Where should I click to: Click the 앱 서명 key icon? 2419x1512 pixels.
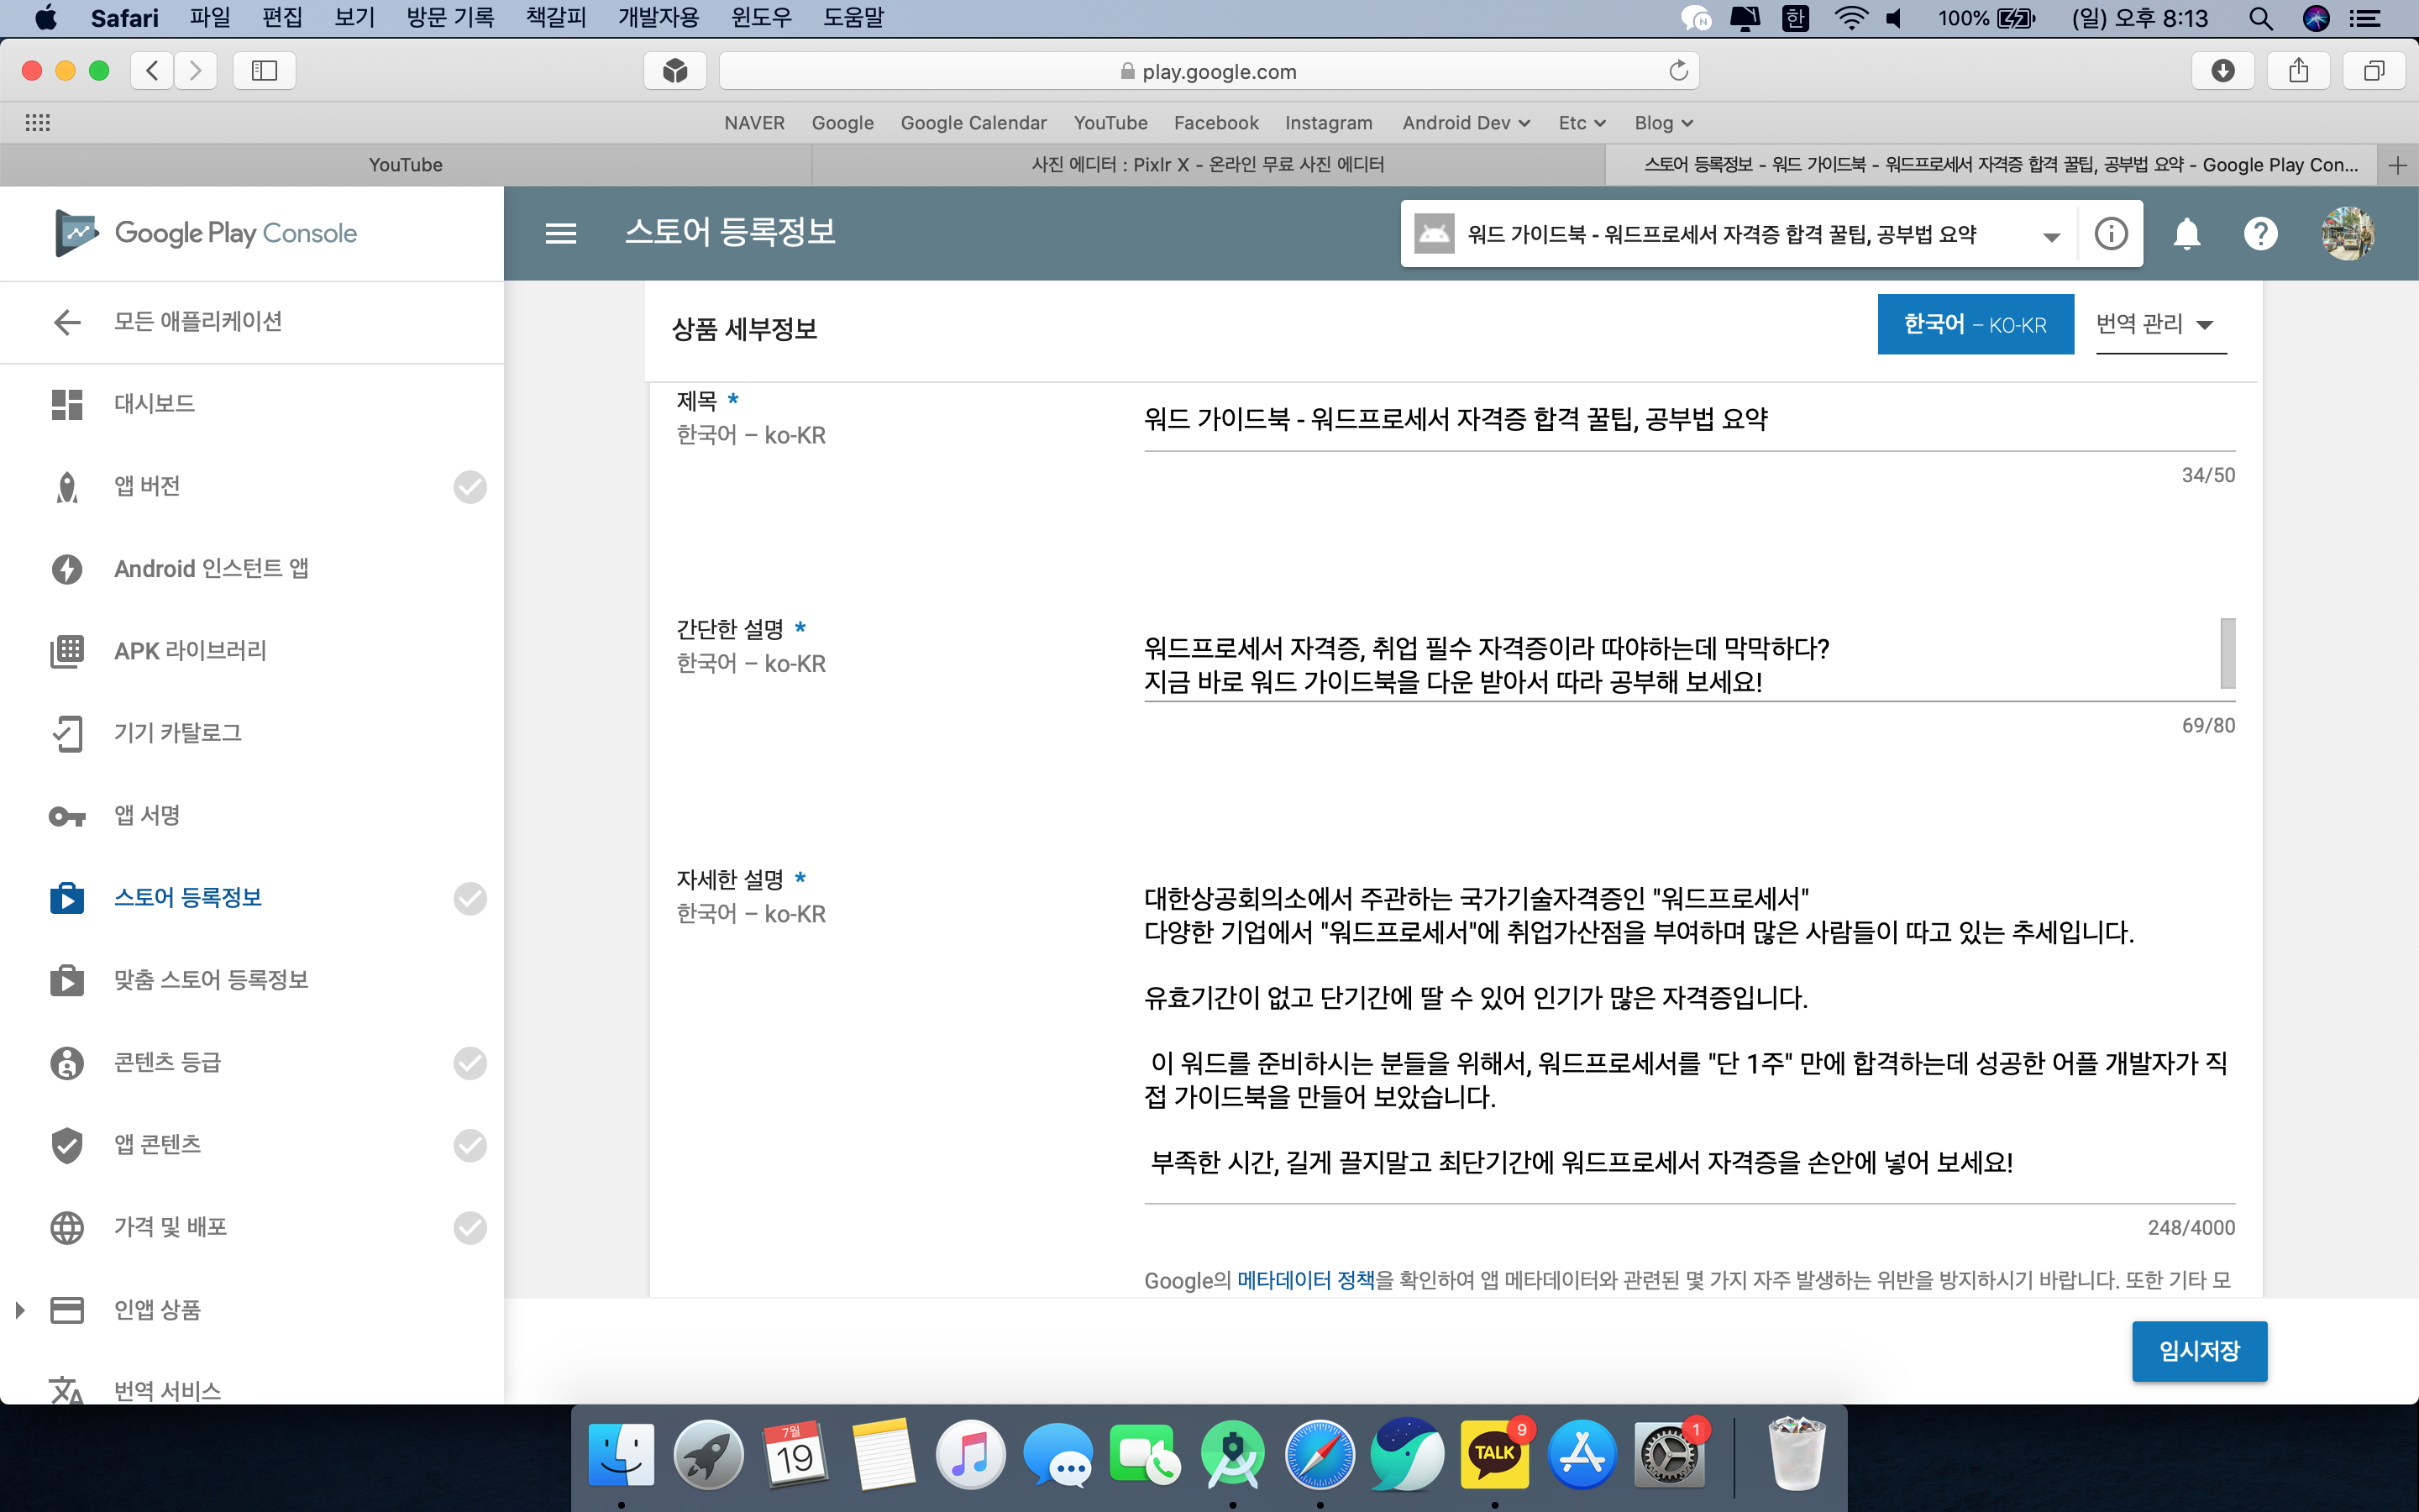[67, 816]
